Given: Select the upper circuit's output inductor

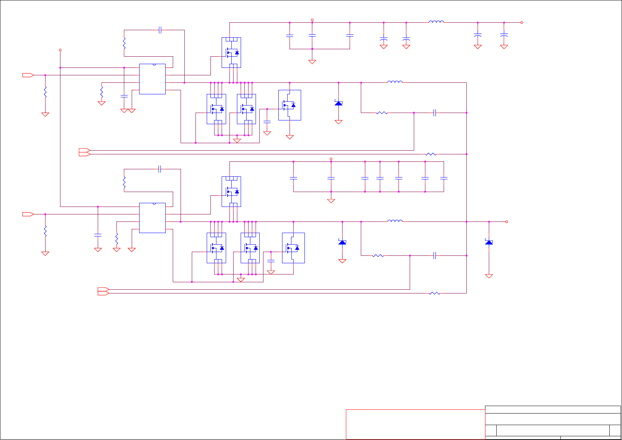Looking at the screenshot, I should [395, 82].
